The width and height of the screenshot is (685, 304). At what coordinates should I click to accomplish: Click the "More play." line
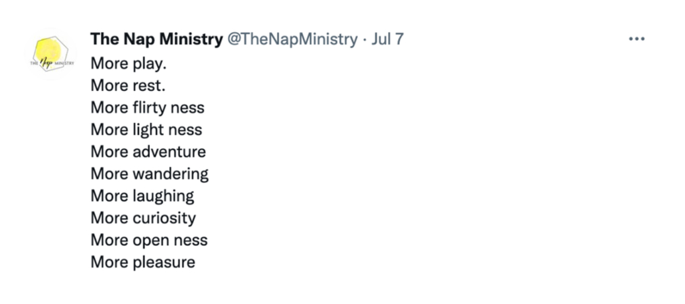128,63
